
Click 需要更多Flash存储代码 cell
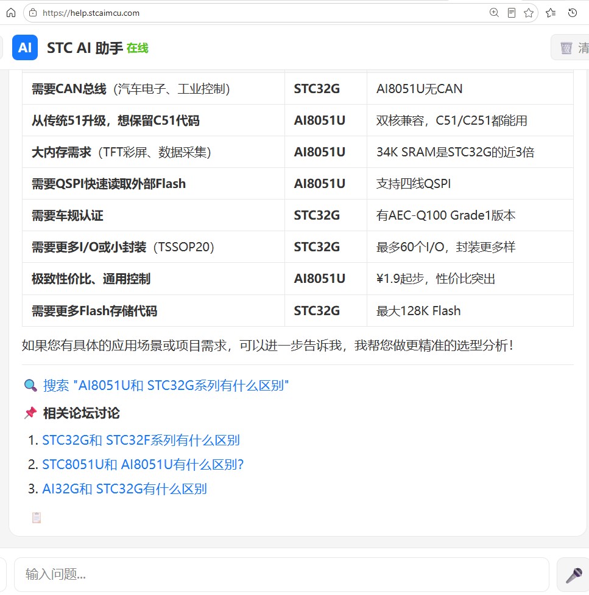(153, 311)
